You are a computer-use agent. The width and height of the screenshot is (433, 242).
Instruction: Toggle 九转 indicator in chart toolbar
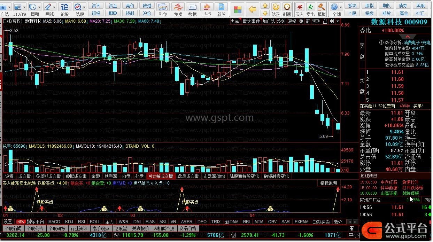pyautogui.click(x=235, y=21)
